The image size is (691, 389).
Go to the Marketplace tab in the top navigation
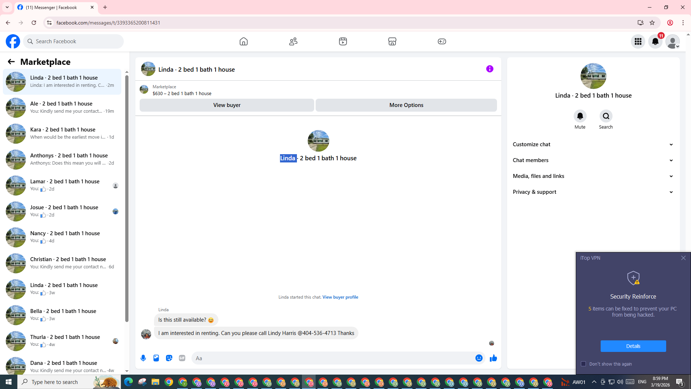(392, 41)
